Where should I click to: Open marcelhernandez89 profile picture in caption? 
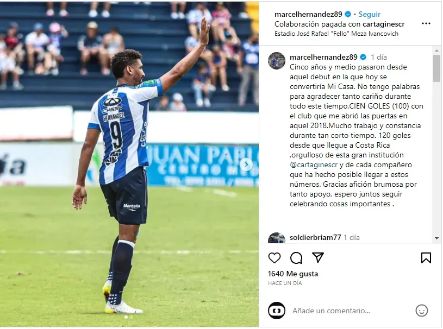[277, 60]
